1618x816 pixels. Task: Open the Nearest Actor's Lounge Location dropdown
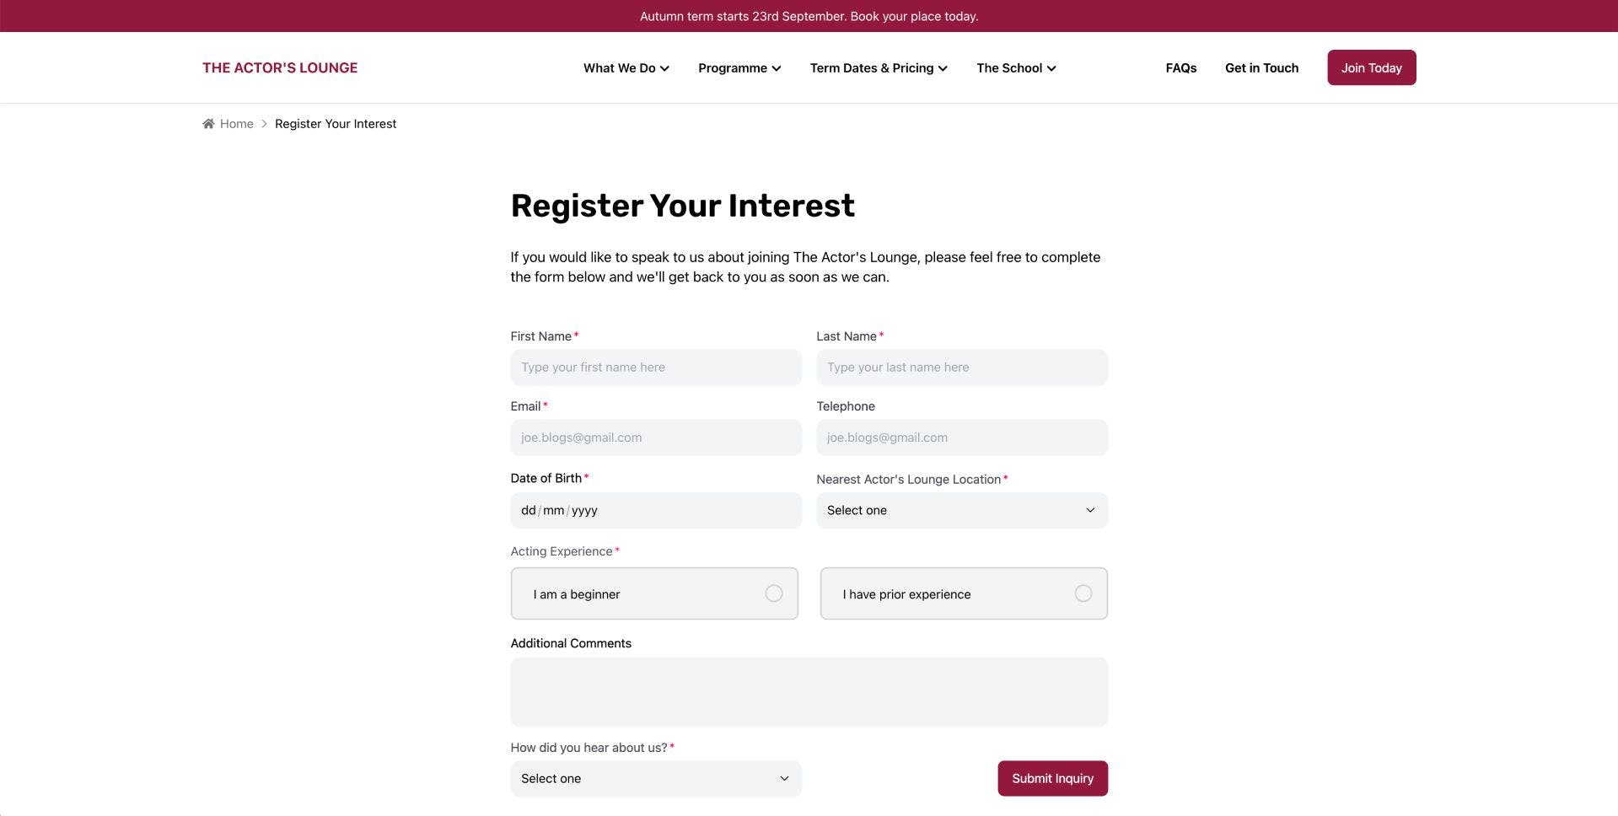coord(961,511)
